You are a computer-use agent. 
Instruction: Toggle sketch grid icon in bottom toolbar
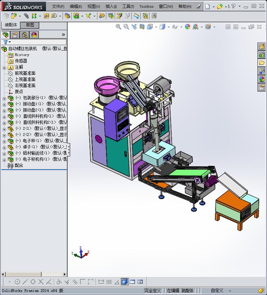109,282
